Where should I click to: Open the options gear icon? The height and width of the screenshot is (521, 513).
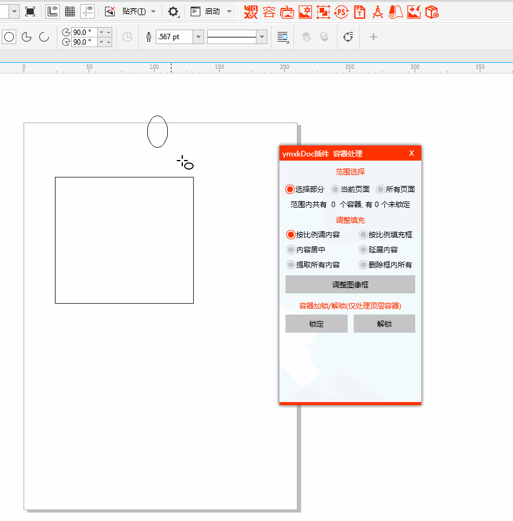pyautogui.click(x=173, y=12)
